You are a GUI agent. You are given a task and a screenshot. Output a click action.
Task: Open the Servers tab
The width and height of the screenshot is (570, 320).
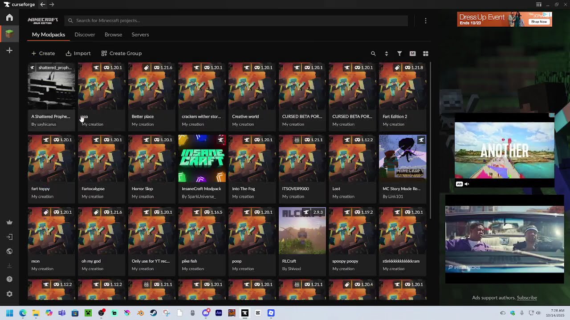pos(140,35)
